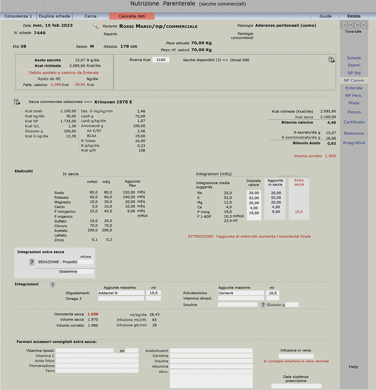
Task: Click the Mg Imposta valore field
Action: point(254,203)
